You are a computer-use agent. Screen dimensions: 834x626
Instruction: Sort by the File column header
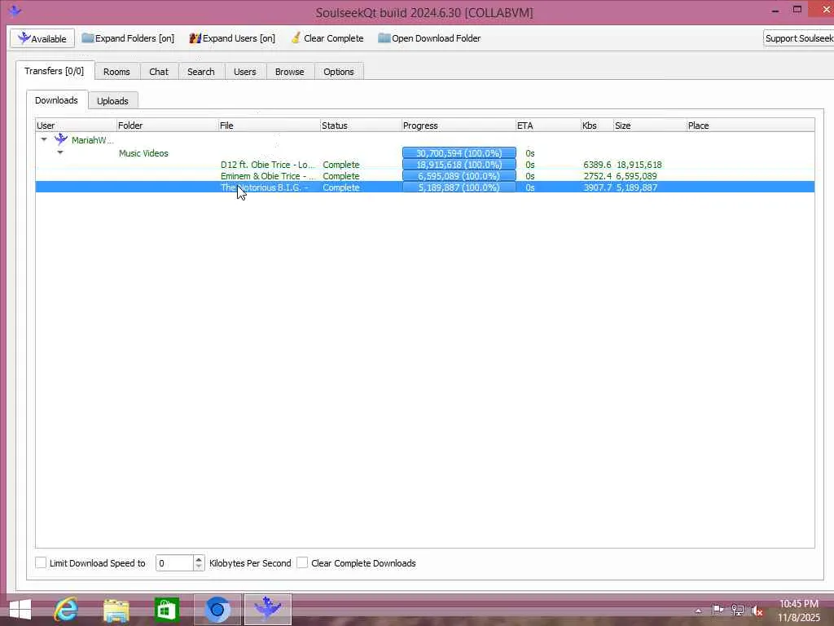point(269,126)
